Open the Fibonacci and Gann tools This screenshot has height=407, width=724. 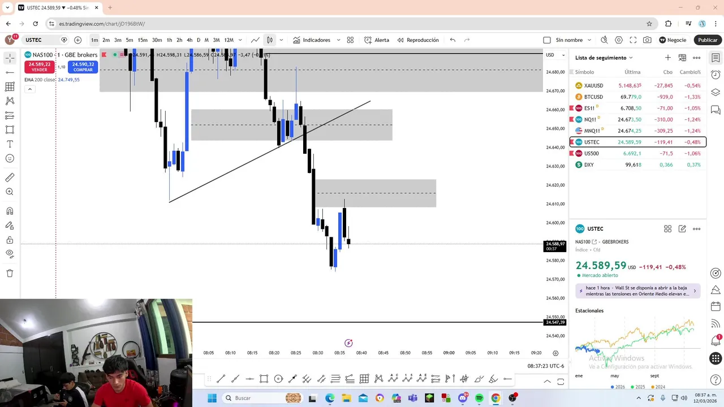click(10, 86)
